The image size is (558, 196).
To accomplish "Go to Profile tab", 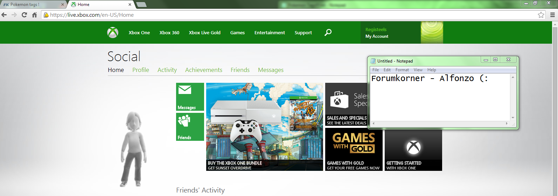I will tap(141, 70).
